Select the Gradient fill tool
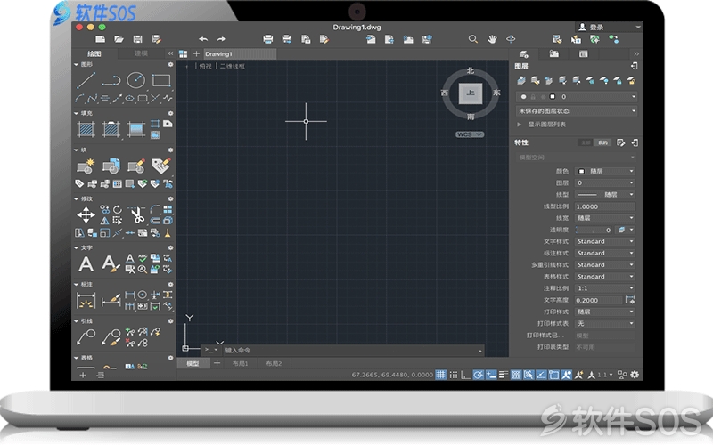Screen dimensions: 713x445 click(136, 129)
